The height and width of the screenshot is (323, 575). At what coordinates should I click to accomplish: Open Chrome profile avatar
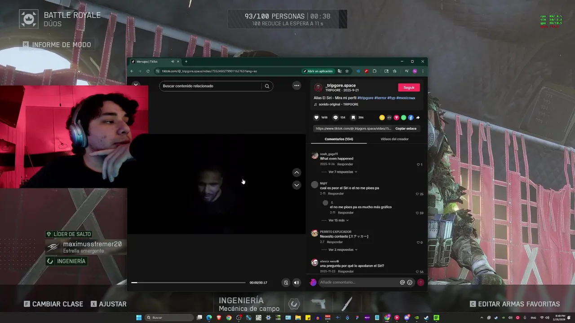point(415,71)
